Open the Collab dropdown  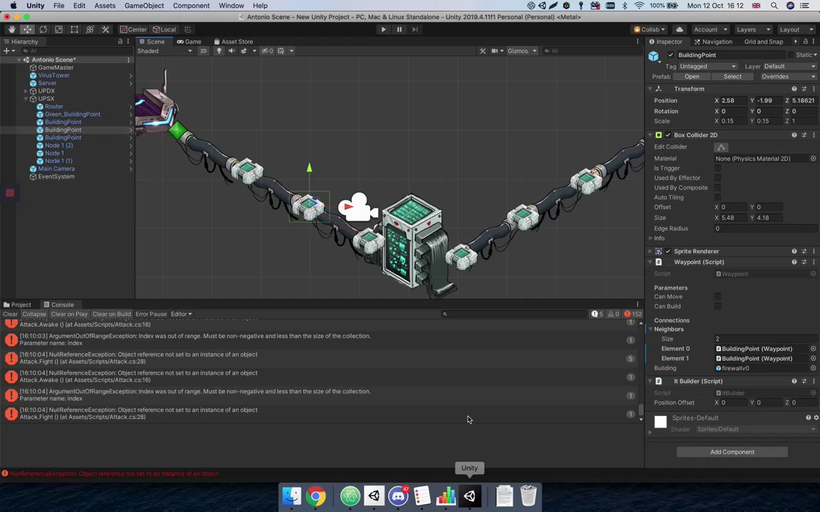click(649, 29)
